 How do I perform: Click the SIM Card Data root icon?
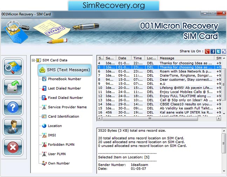(39, 60)
